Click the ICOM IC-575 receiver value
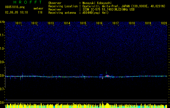The width and height of the screenshot is (170, 108). [x=108, y=9]
